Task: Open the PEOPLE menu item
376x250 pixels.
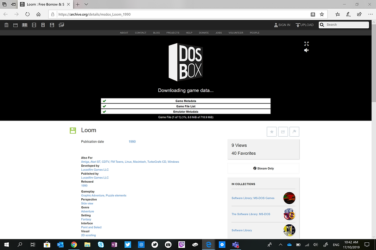Action: click(x=255, y=33)
